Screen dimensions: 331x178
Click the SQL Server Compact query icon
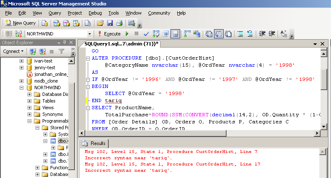coord(88,23)
